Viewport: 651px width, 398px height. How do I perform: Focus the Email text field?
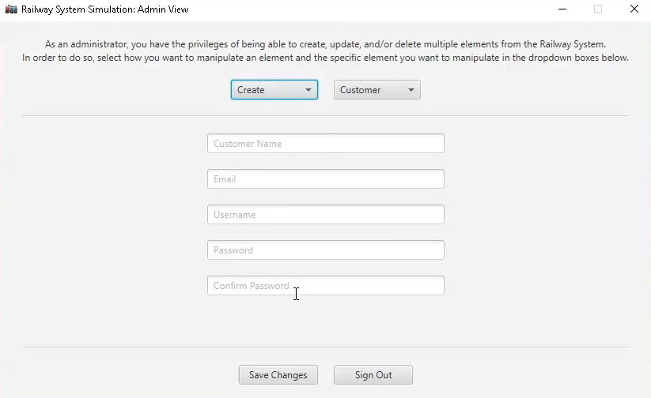click(x=326, y=179)
